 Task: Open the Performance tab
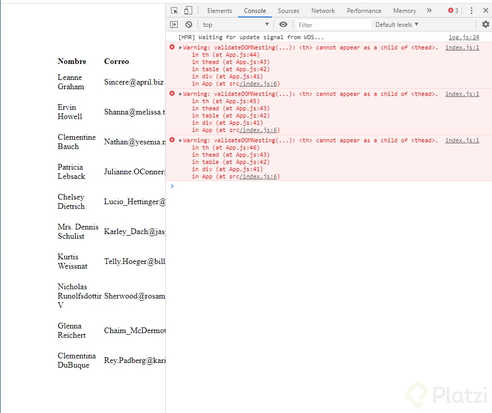coord(364,11)
